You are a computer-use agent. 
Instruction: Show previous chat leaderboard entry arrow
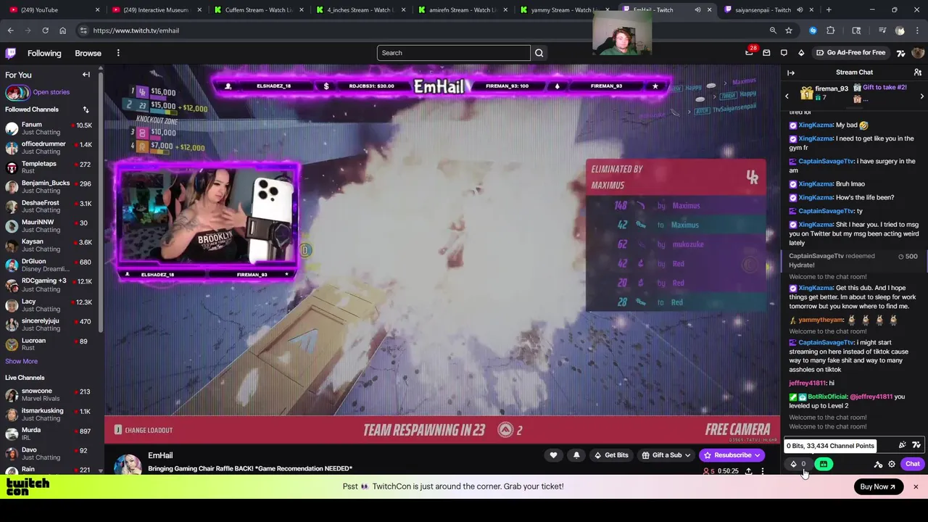[787, 96]
